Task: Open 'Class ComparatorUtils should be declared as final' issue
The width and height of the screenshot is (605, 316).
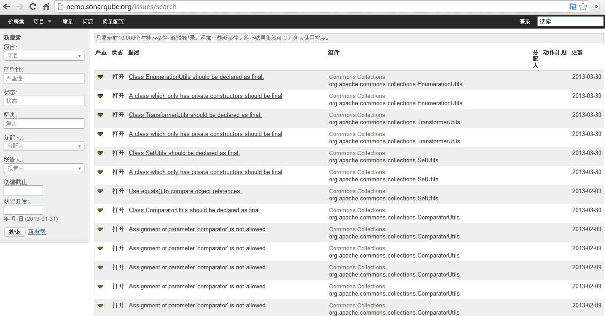Action: pyautogui.click(x=195, y=210)
